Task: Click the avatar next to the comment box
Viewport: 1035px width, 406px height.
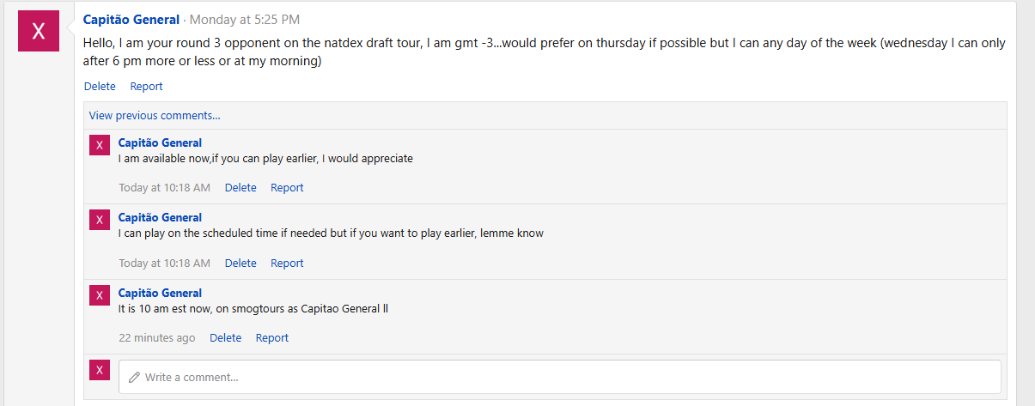Action: point(100,370)
